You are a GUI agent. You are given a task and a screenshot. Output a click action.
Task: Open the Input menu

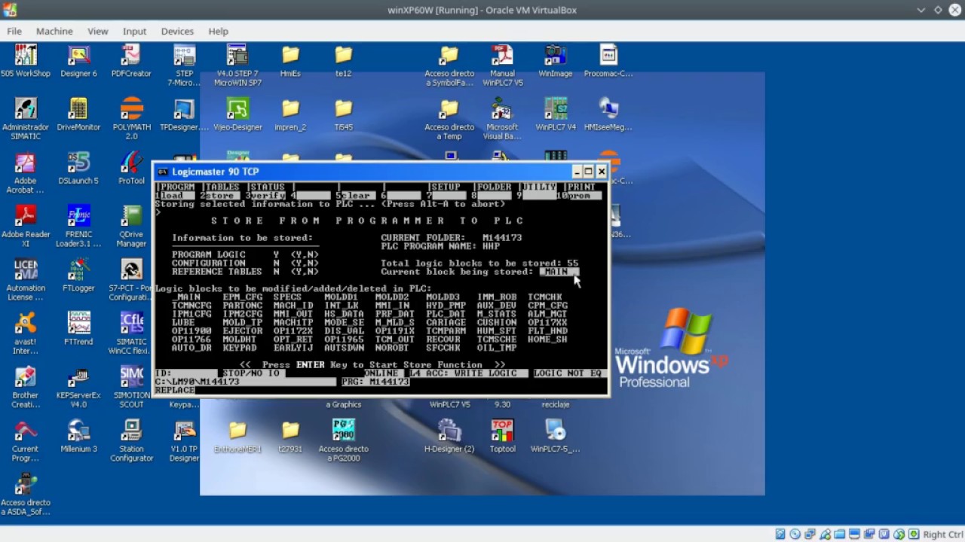click(x=135, y=31)
